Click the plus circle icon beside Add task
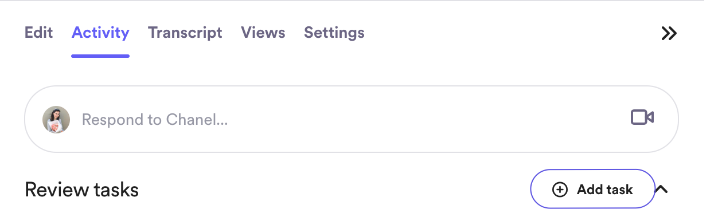This screenshot has height=217, width=718. [560, 190]
